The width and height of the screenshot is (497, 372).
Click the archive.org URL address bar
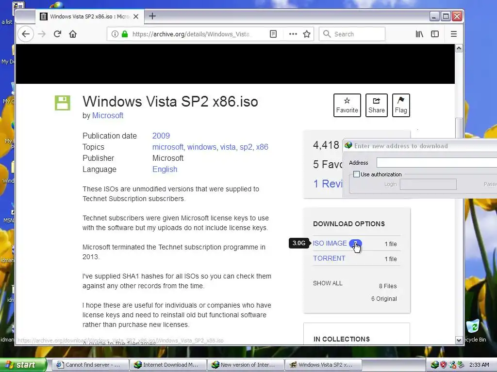pyautogui.click(x=191, y=34)
